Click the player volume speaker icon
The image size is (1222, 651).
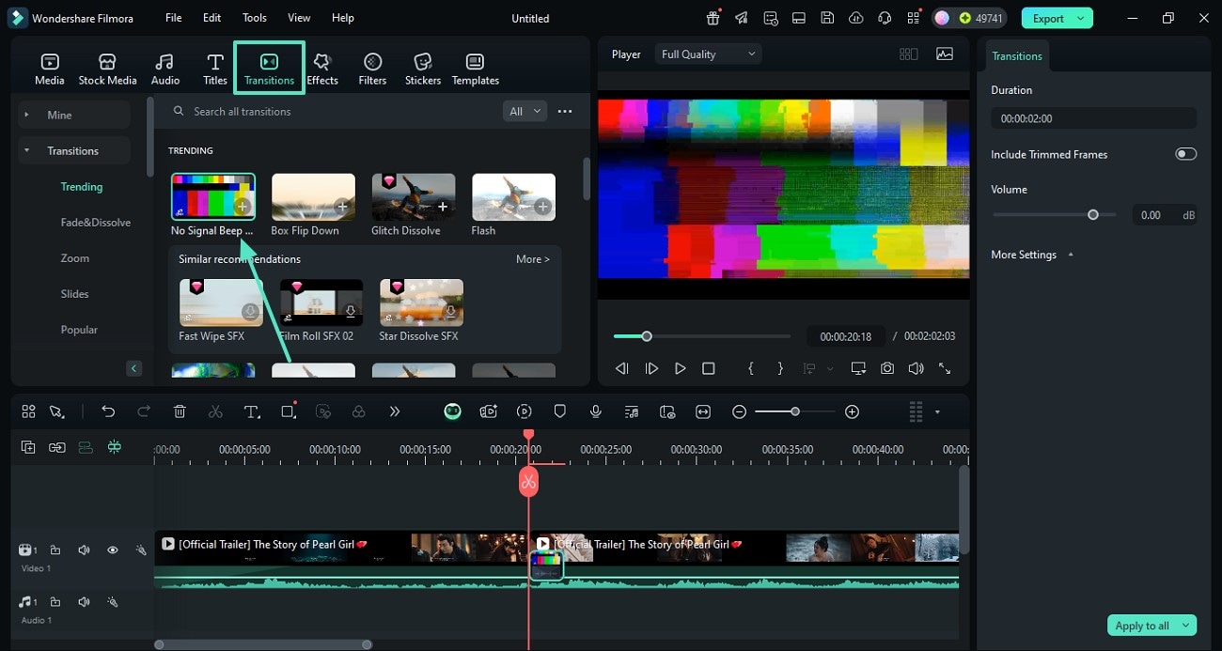click(916, 368)
